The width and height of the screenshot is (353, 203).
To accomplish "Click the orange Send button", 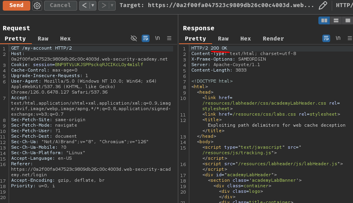I will [x=16, y=5].
